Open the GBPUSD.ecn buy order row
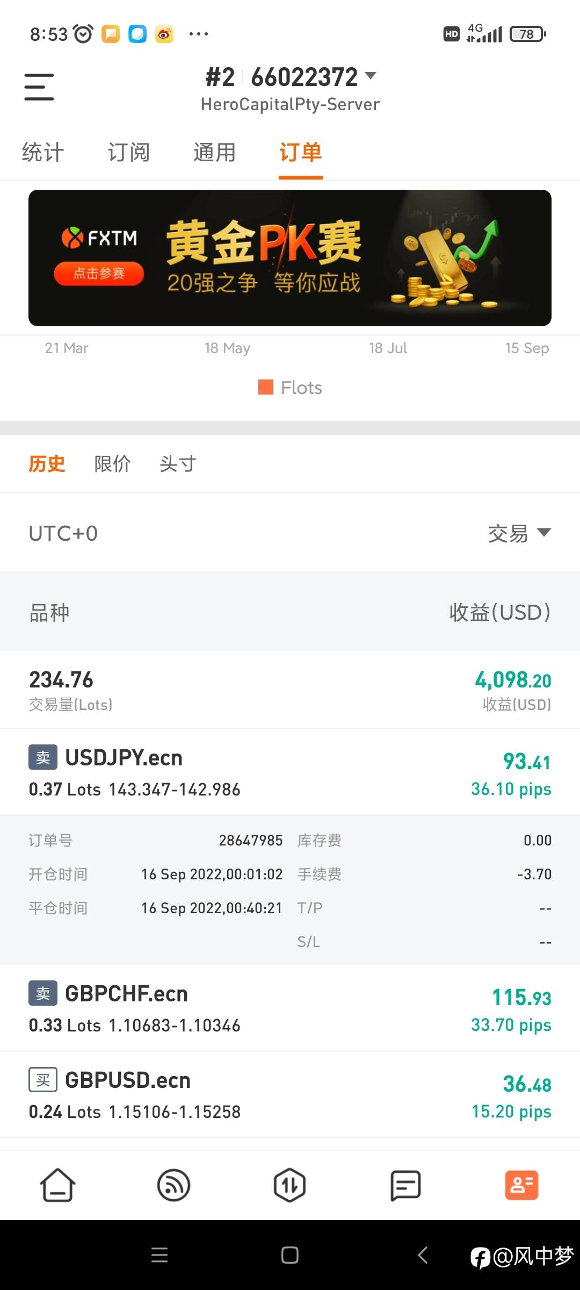This screenshot has height=1290, width=580. tap(290, 1095)
